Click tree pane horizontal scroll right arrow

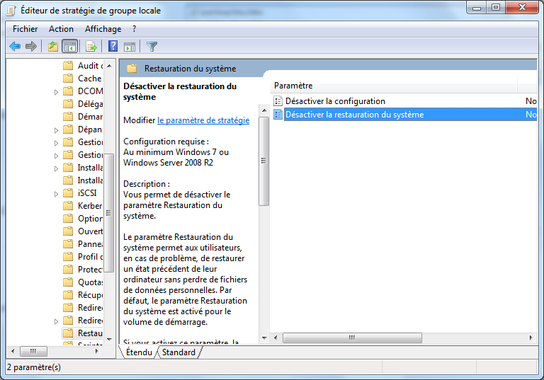96,352
